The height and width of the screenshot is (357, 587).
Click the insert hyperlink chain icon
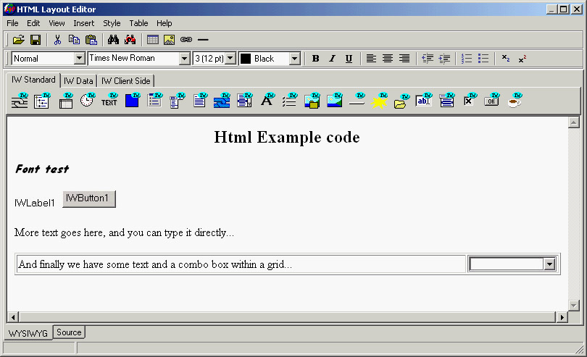[186, 40]
